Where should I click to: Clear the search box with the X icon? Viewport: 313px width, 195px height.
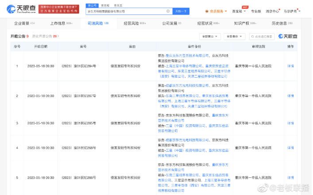pyautogui.click(x=168, y=11)
